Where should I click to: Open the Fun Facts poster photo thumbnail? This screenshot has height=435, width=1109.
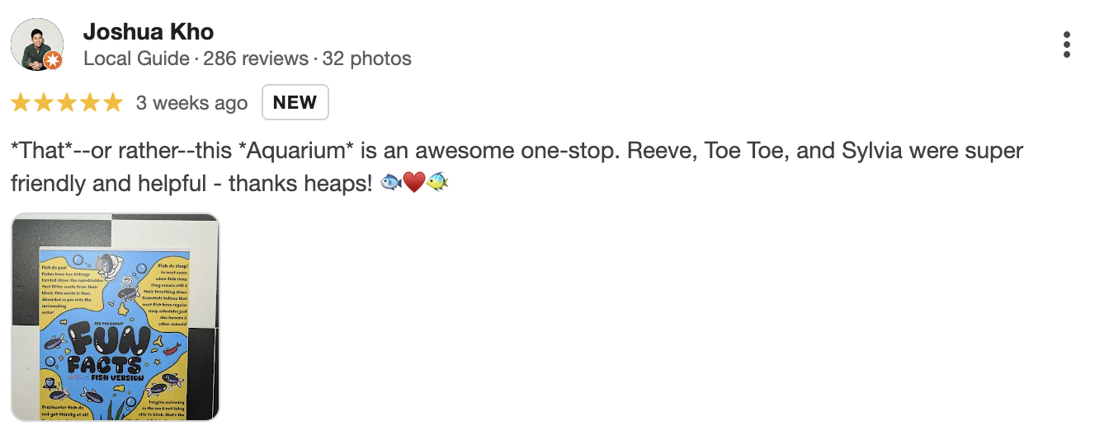pyautogui.click(x=116, y=317)
